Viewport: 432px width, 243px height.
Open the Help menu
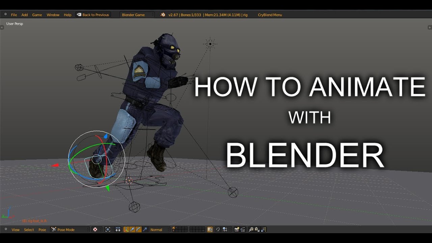point(67,15)
